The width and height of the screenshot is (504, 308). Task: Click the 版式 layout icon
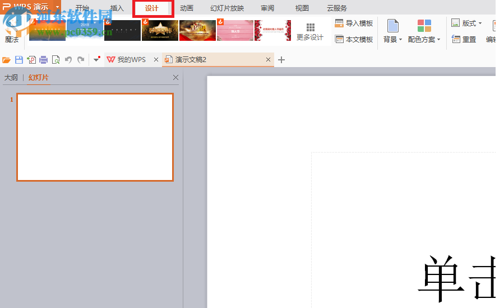455,23
